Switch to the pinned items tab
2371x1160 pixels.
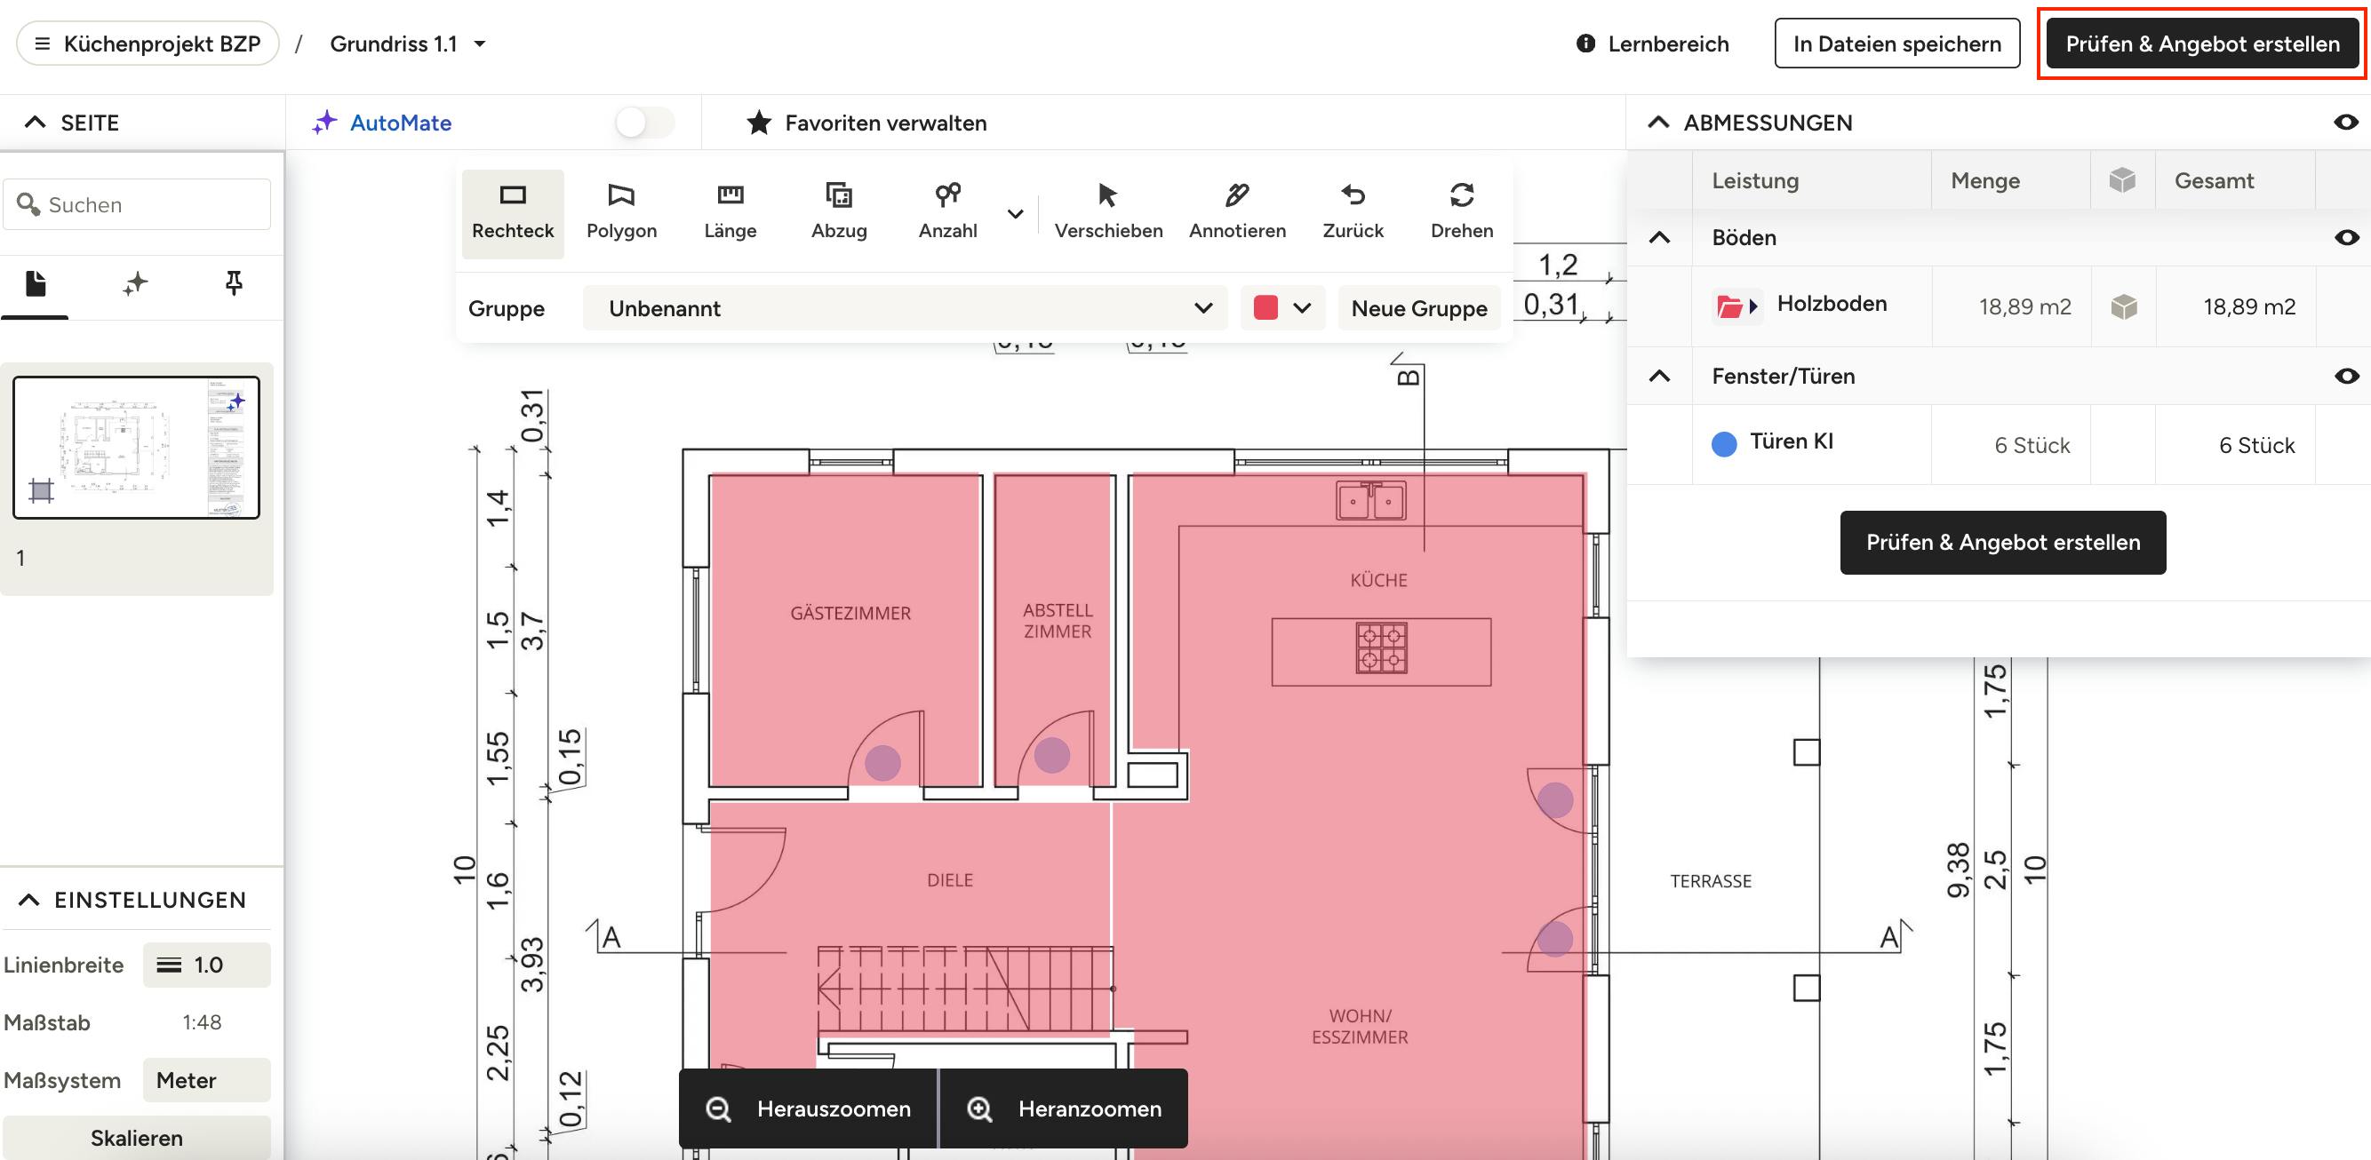[x=234, y=282]
